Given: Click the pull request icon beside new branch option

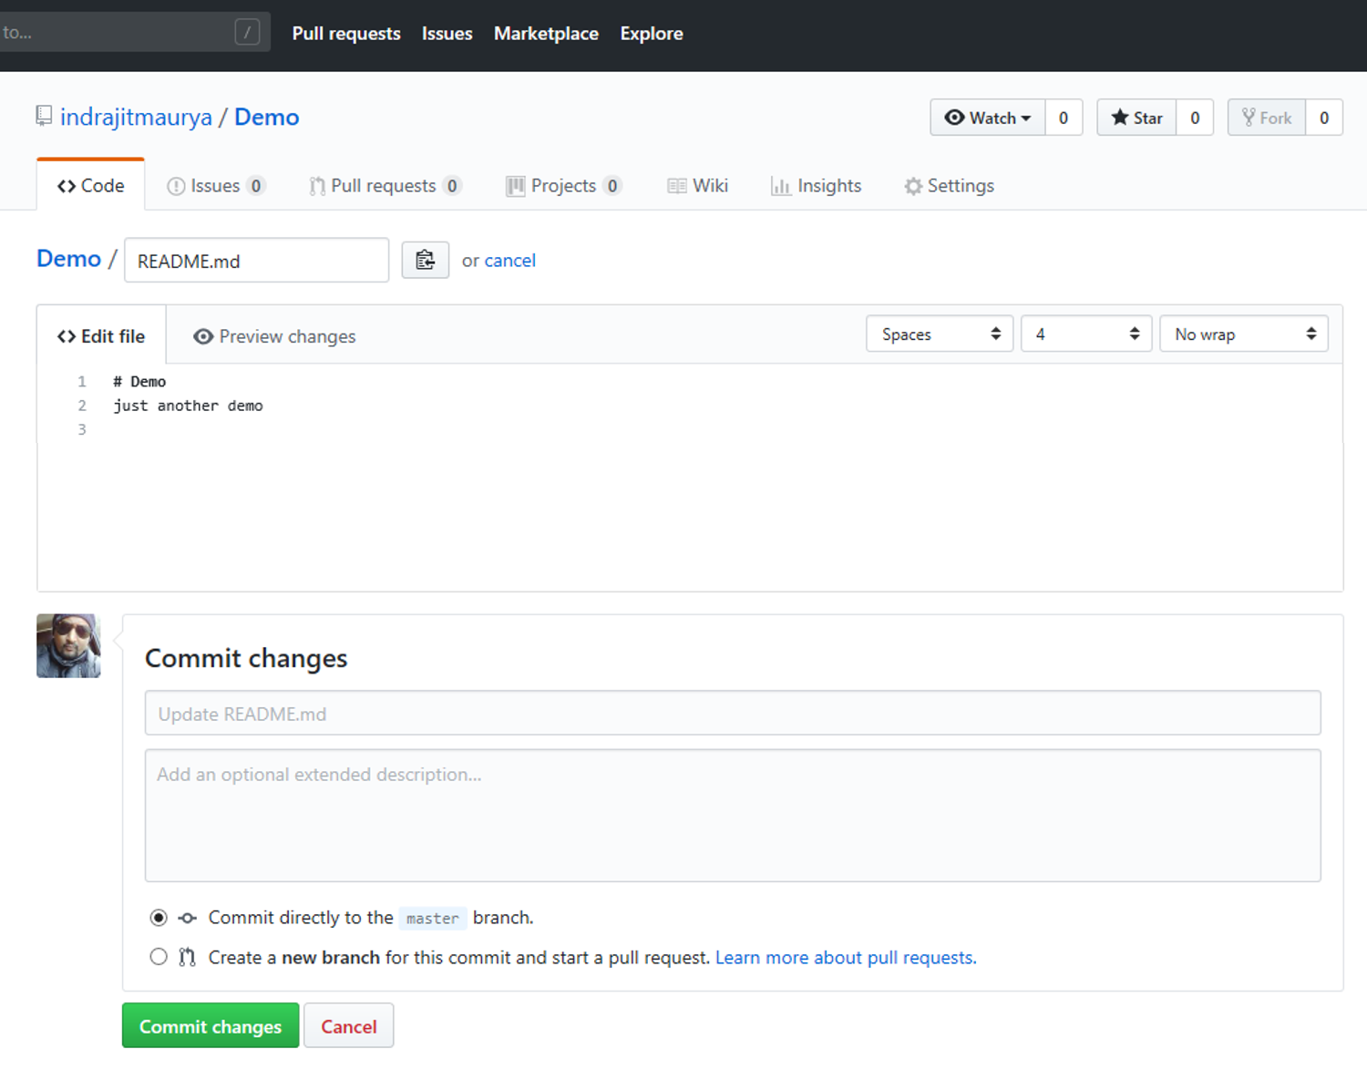Looking at the screenshot, I should [187, 957].
